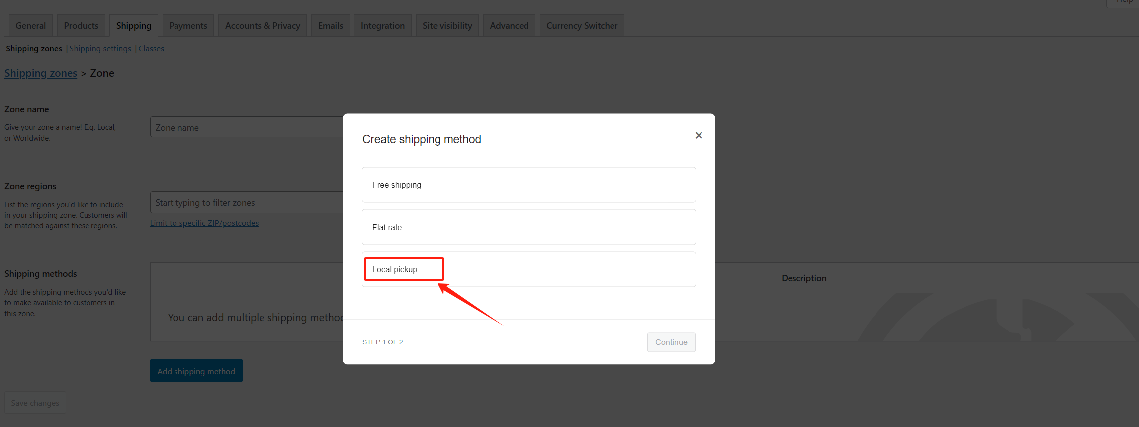Open the Payments tab
Viewport: 1139px width, 427px height.
(188, 26)
